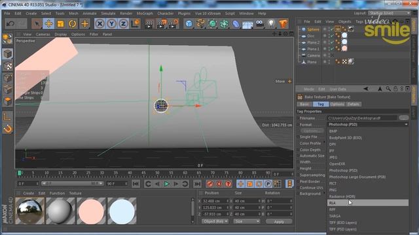The height and width of the screenshot is (235, 419).
Task: Switch to Texture mode checker icon
Action: click(x=8, y=66)
